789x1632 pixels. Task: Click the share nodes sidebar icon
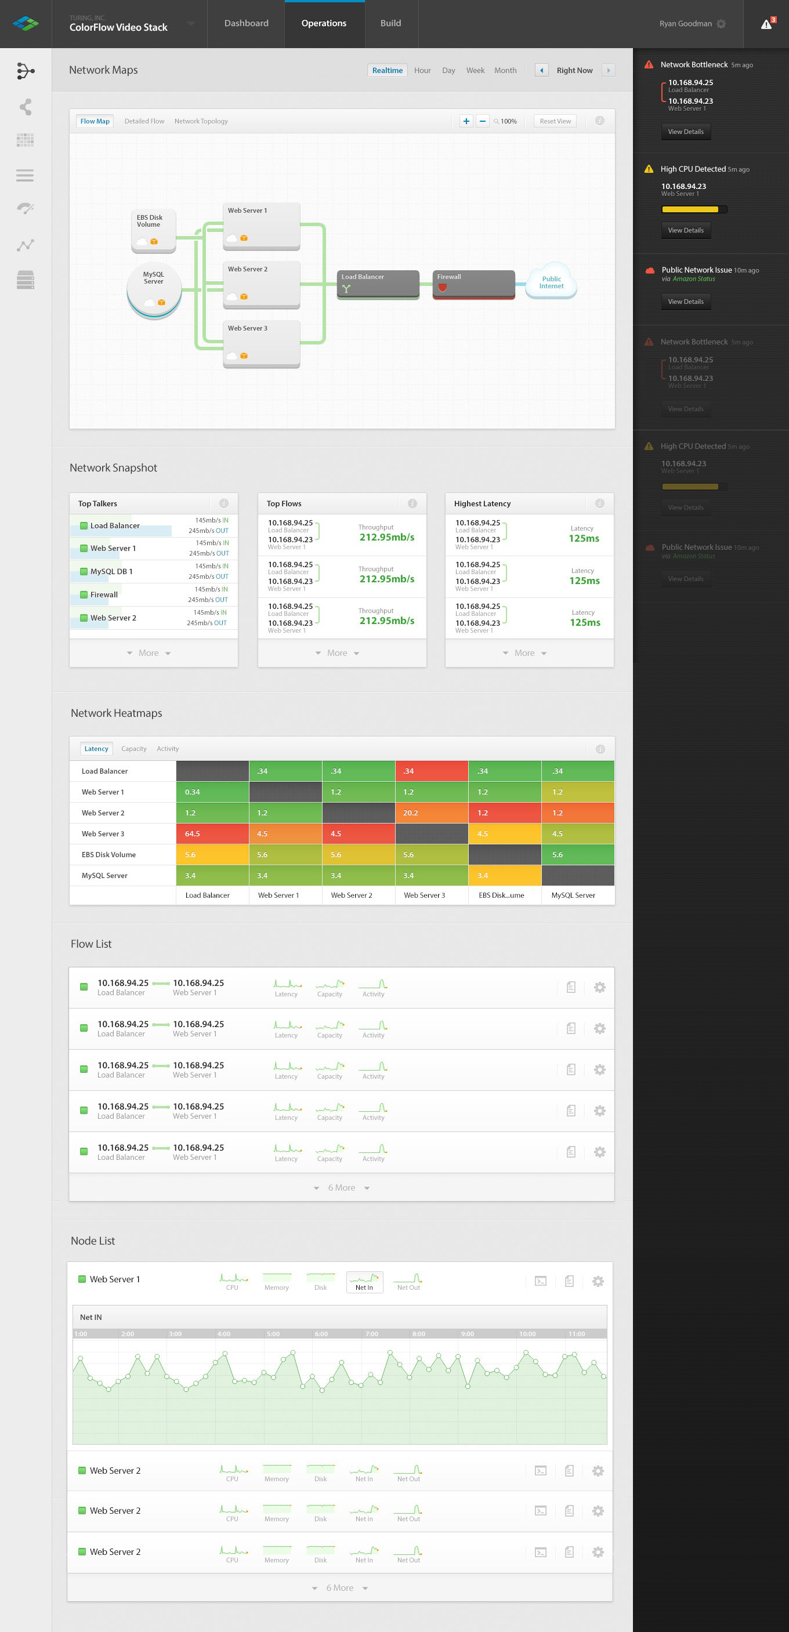click(x=26, y=107)
